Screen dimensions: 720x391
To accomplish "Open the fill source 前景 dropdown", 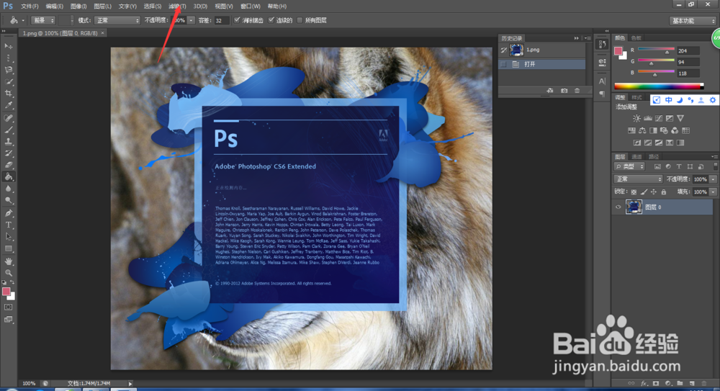I will pyautogui.click(x=43, y=20).
